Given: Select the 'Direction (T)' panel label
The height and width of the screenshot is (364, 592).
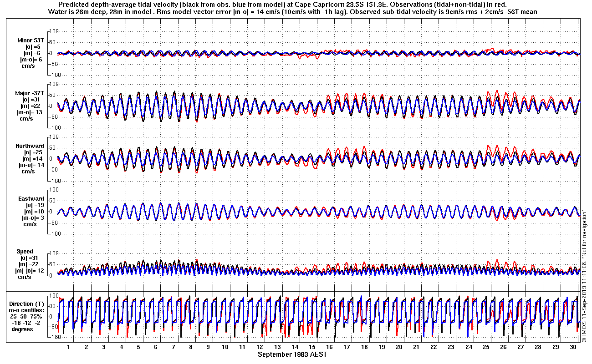Looking at the screenshot, I should coord(28,304).
